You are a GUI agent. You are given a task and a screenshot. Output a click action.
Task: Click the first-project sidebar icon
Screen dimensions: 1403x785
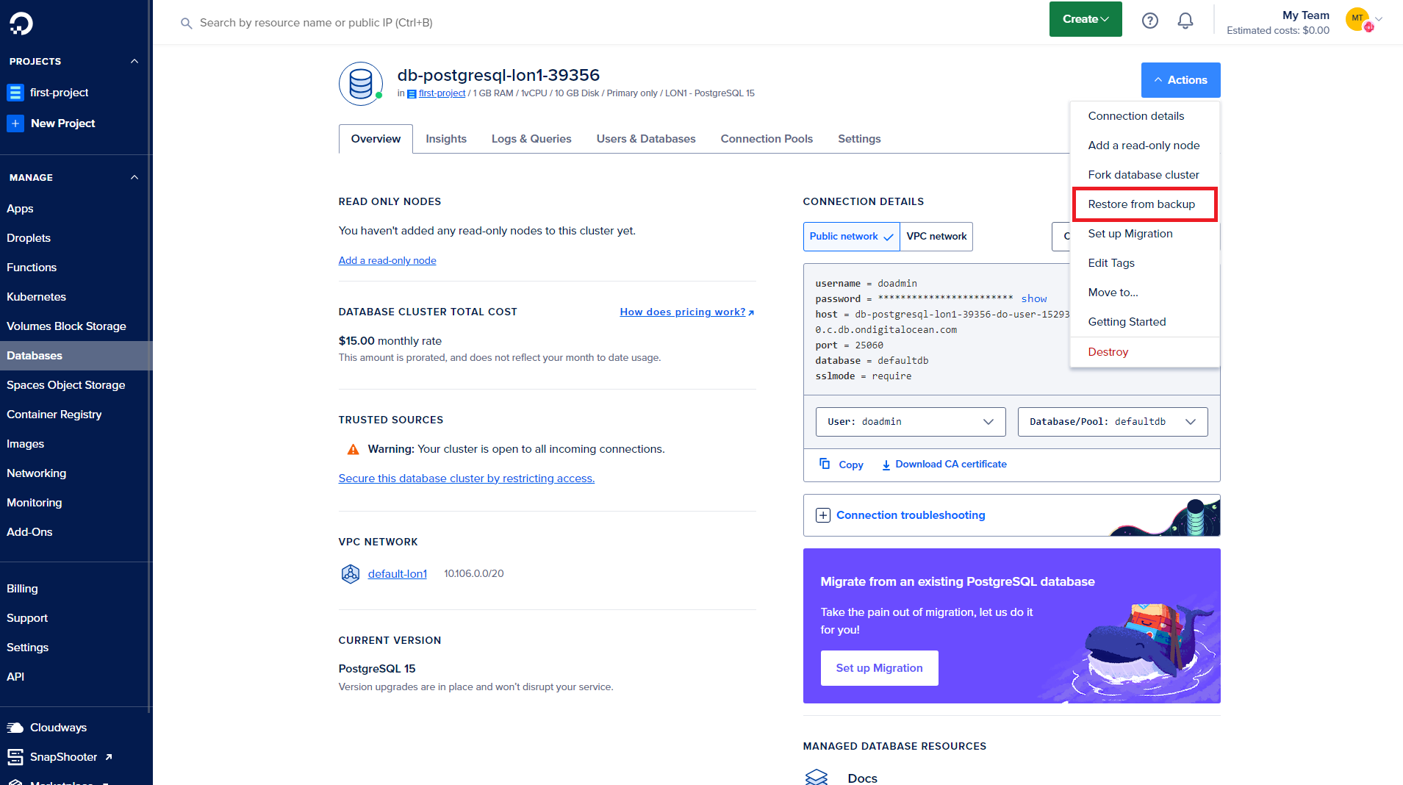pos(15,93)
